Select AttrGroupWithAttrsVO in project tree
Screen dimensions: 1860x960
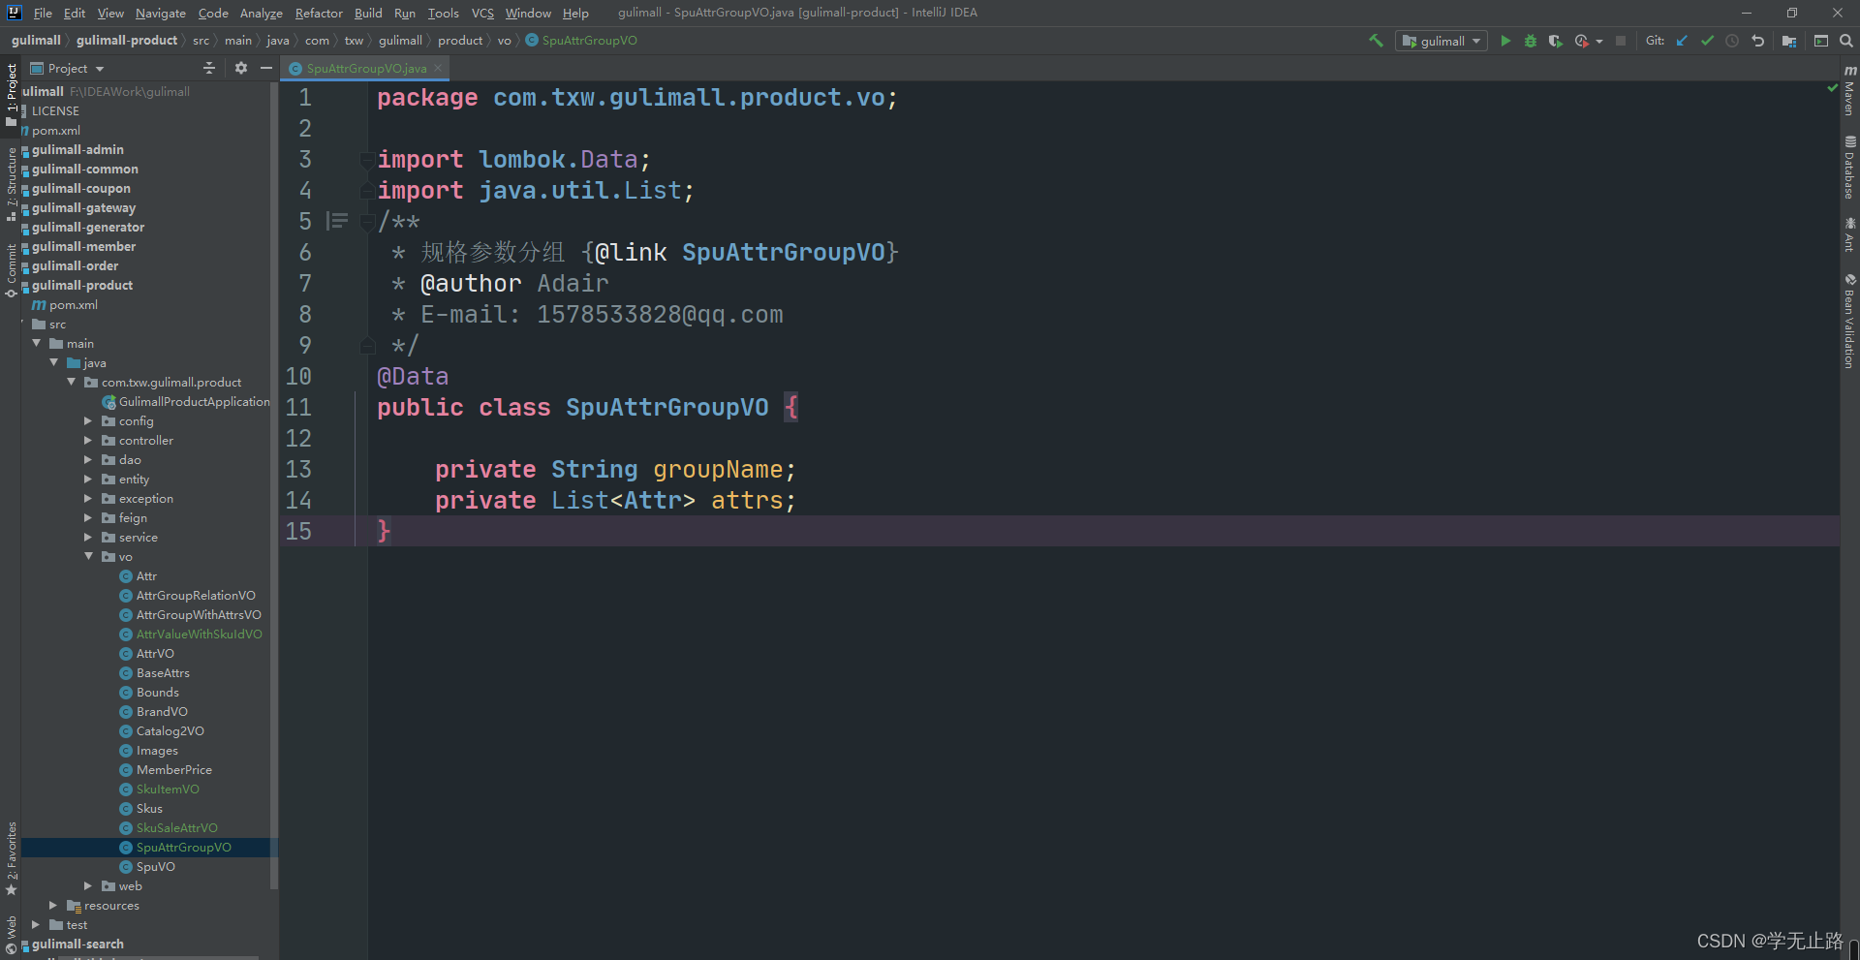(199, 614)
